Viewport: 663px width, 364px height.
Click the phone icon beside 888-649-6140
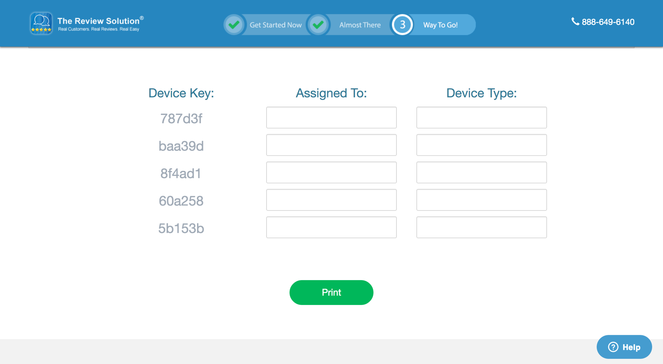[575, 22]
